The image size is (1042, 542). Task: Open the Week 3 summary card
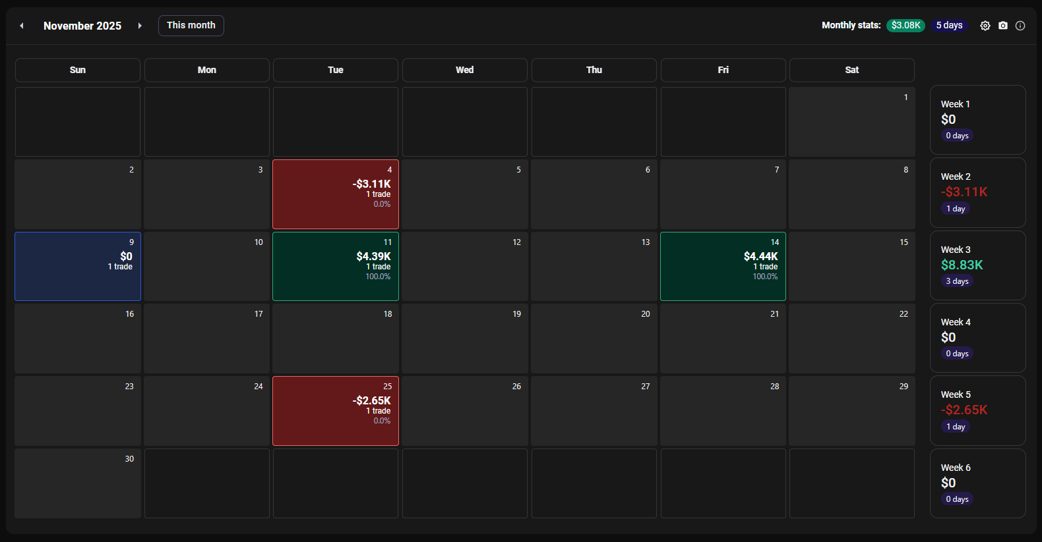click(x=977, y=265)
